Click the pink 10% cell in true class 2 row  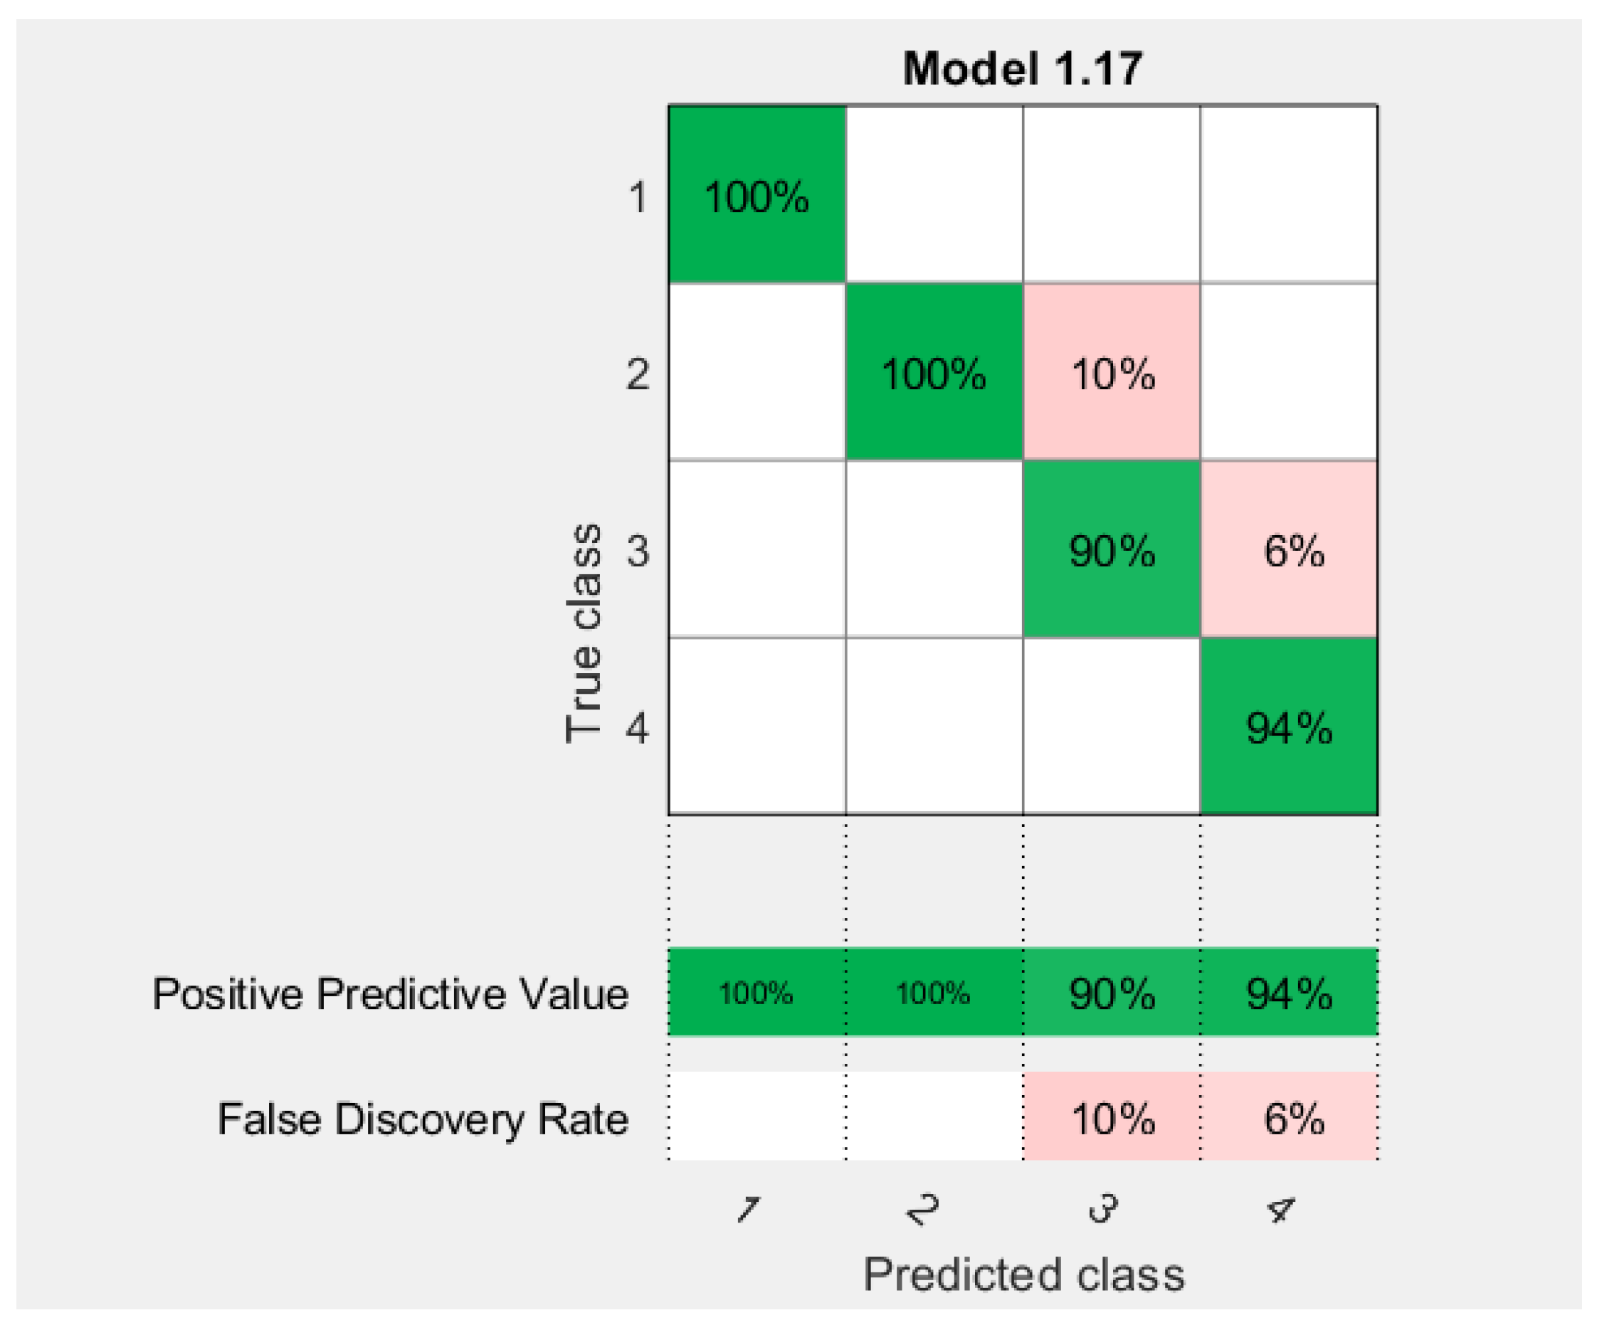click(1112, 372)
